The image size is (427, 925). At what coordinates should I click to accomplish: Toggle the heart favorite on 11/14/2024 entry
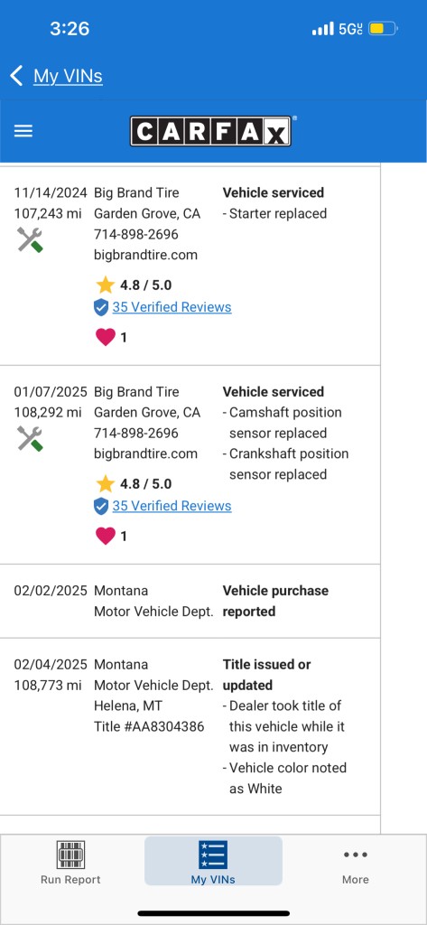[x=105, y=337]
